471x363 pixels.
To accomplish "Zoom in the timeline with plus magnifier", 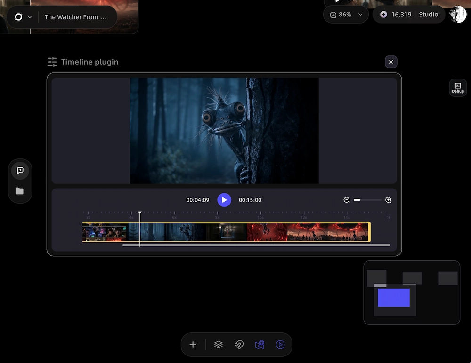I will click(x=389, y=200).
